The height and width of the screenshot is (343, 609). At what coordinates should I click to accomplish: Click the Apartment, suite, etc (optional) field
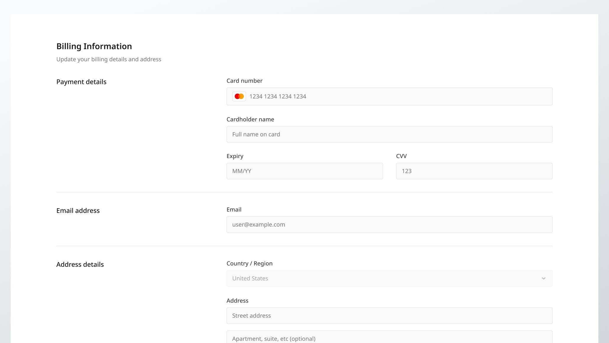[389, 337]
